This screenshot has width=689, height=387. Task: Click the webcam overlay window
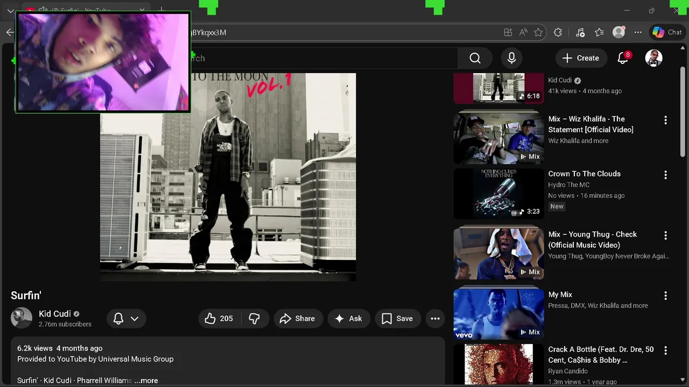point(103,62)
